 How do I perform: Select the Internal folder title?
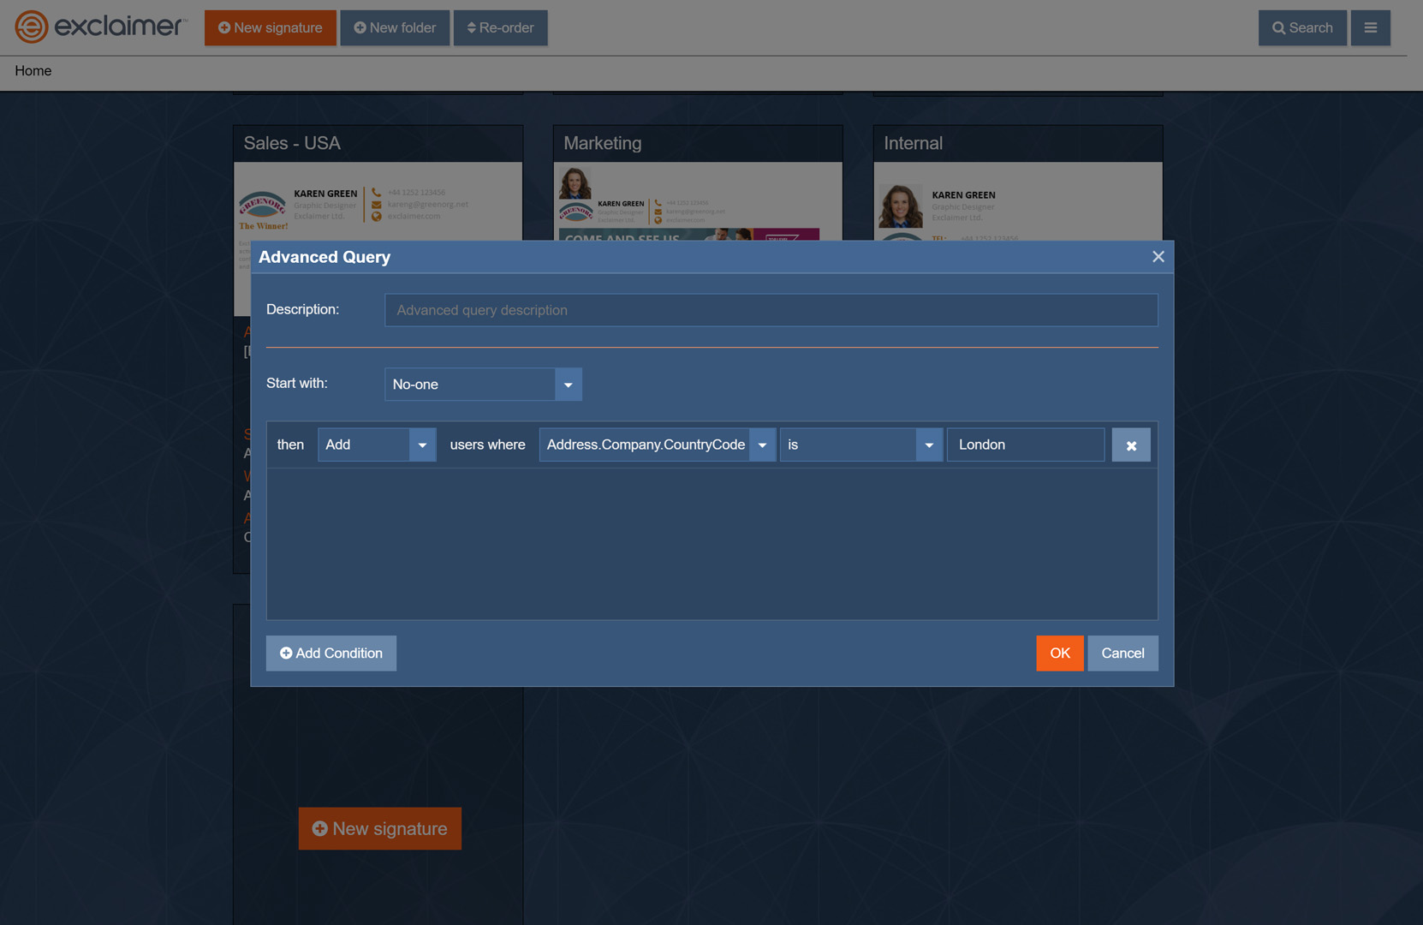tap(914, 144)
